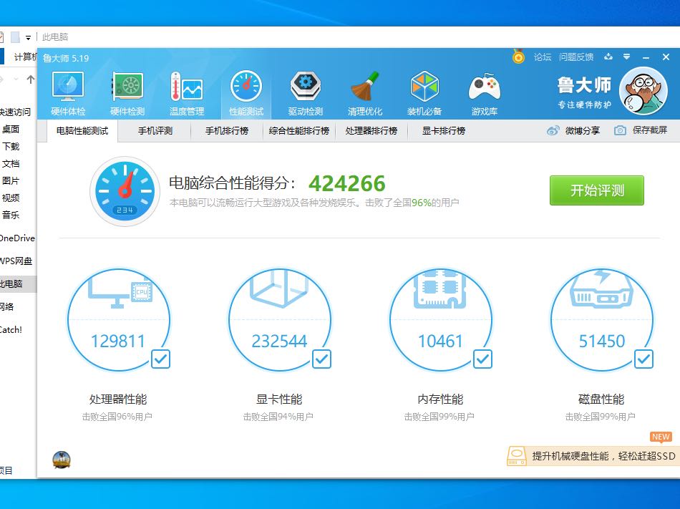This screenshot has width=680, height=509.
Task: Switch to 手机排行榜 tab
Action: (x=227, y=131)
